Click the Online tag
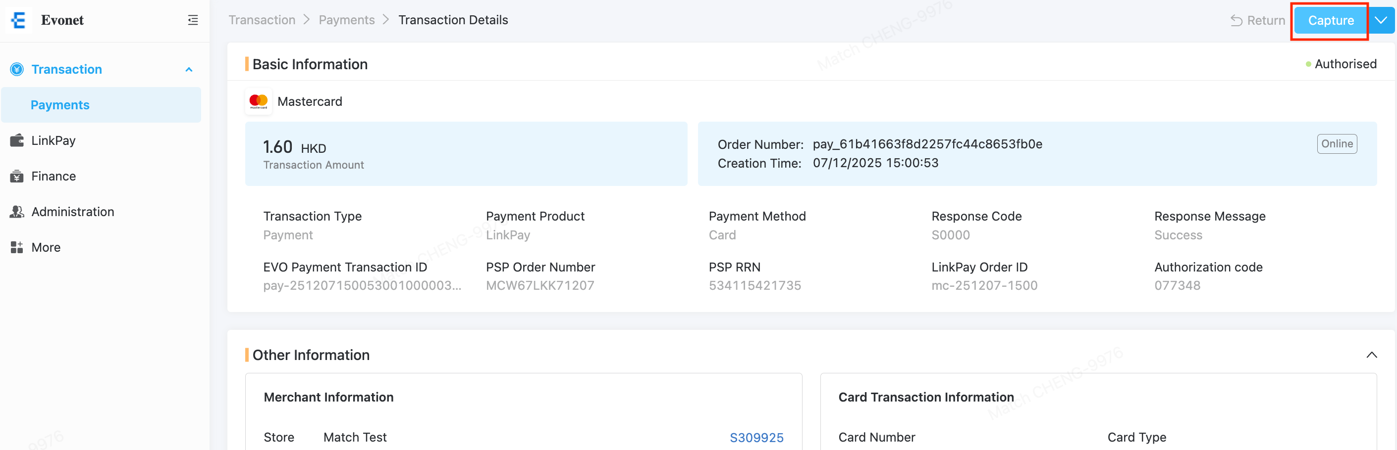The width and height of the screenshot is (1397, 450). [x=1337, y=143]
